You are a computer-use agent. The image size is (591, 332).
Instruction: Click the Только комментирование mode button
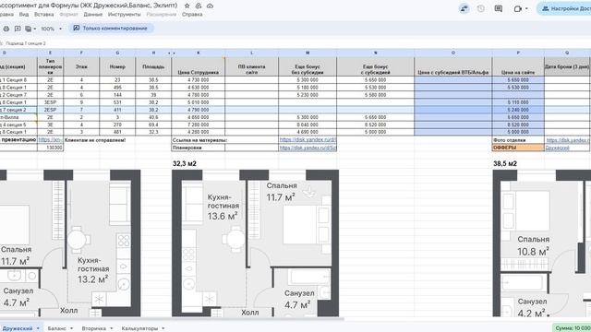click(x=111, y=29)
